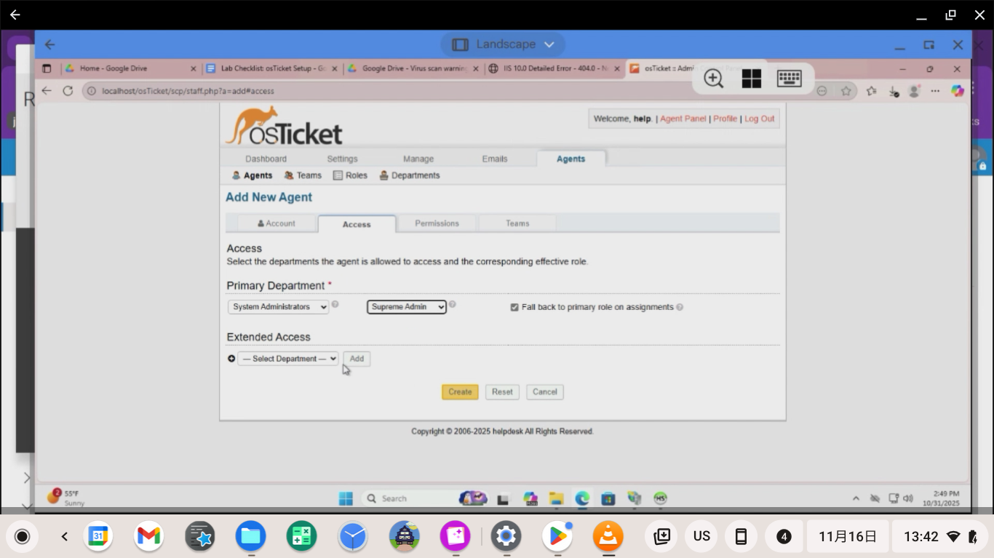Image resolution: width=994 pixels, height=558 pixels.
Task: Open Copilot icon in Edge toolbar
Action: [x=958, y=91]
